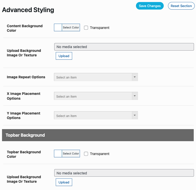Enable Transparent for Topbar Background Color

(x=86, y=154)
